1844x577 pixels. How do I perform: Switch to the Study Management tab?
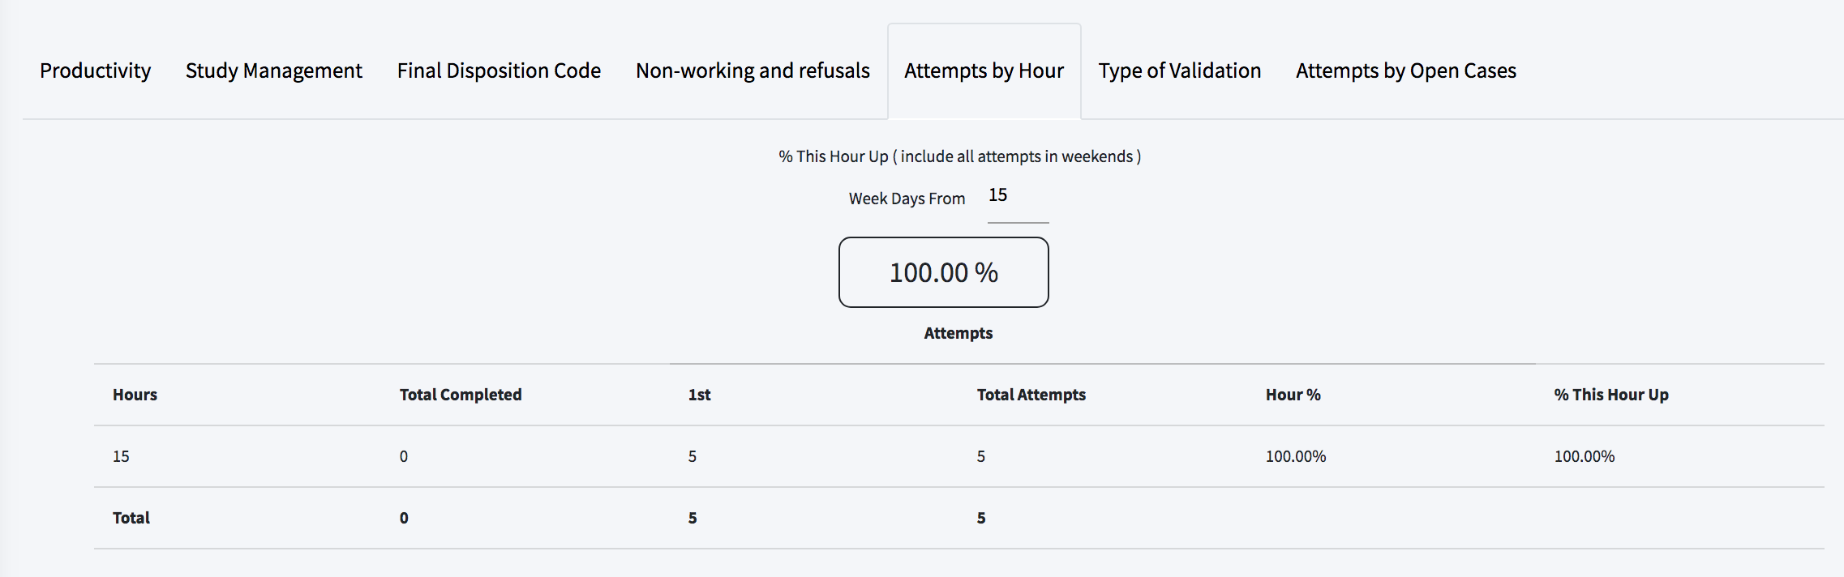tap(274, 71)
